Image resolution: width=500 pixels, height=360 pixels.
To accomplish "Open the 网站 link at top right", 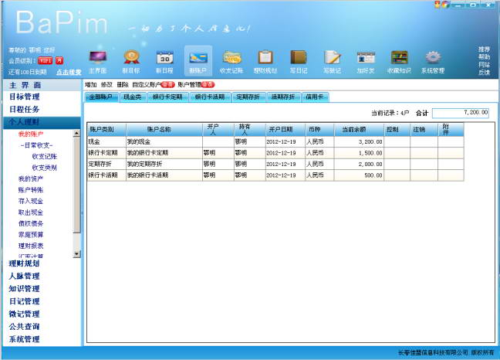I will click(x=484, y=65).
